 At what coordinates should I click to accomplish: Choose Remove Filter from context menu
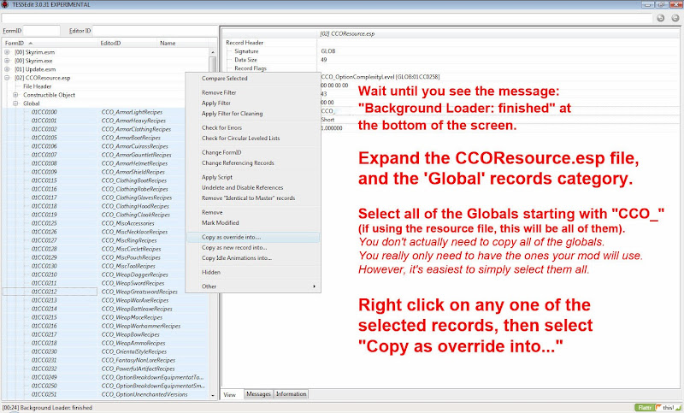tap(219, 92)
